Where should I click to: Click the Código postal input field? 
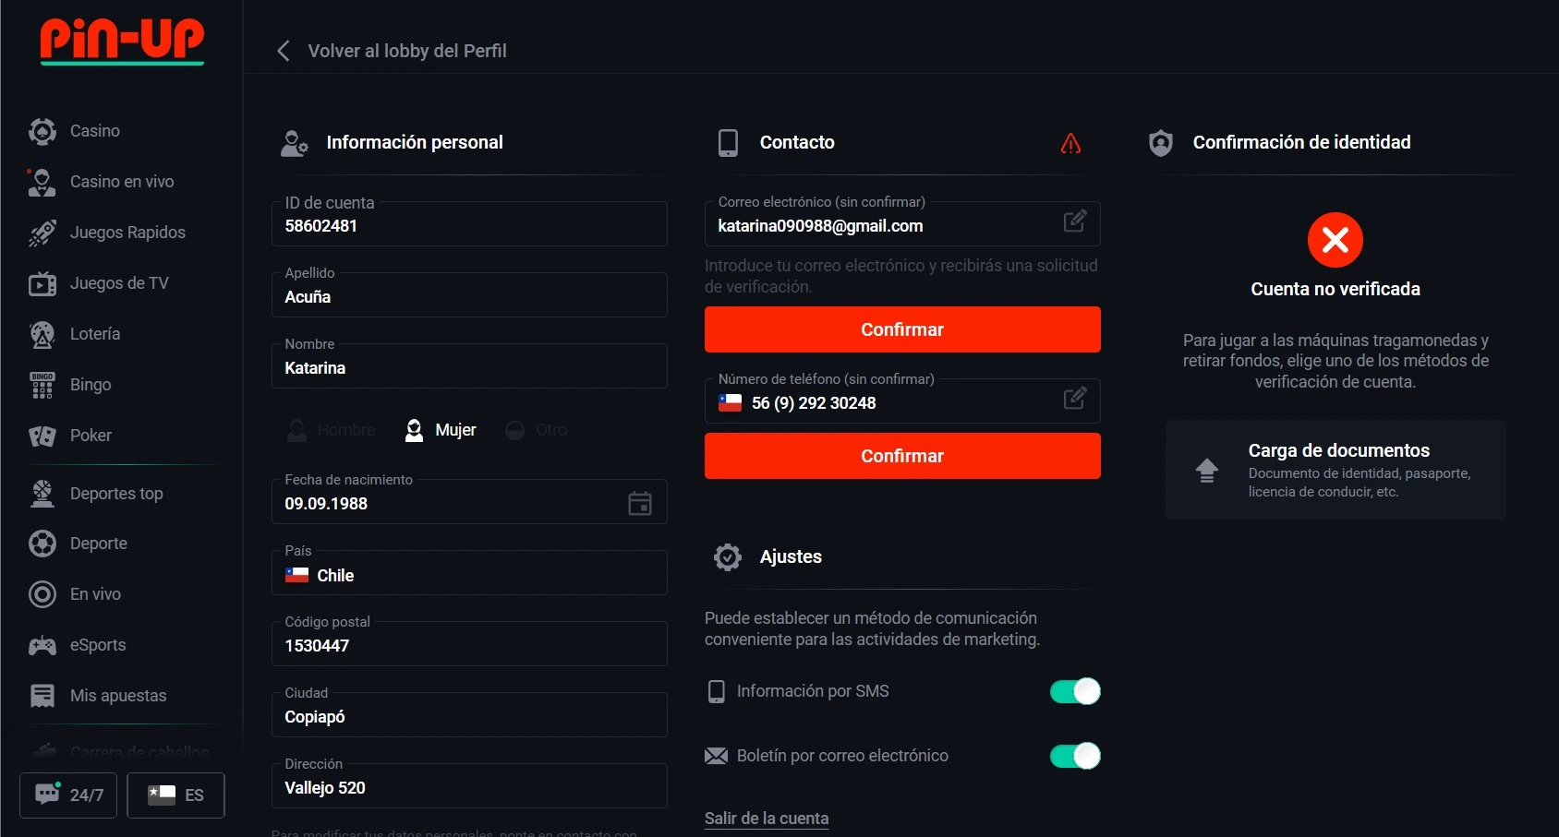(469, 645)
